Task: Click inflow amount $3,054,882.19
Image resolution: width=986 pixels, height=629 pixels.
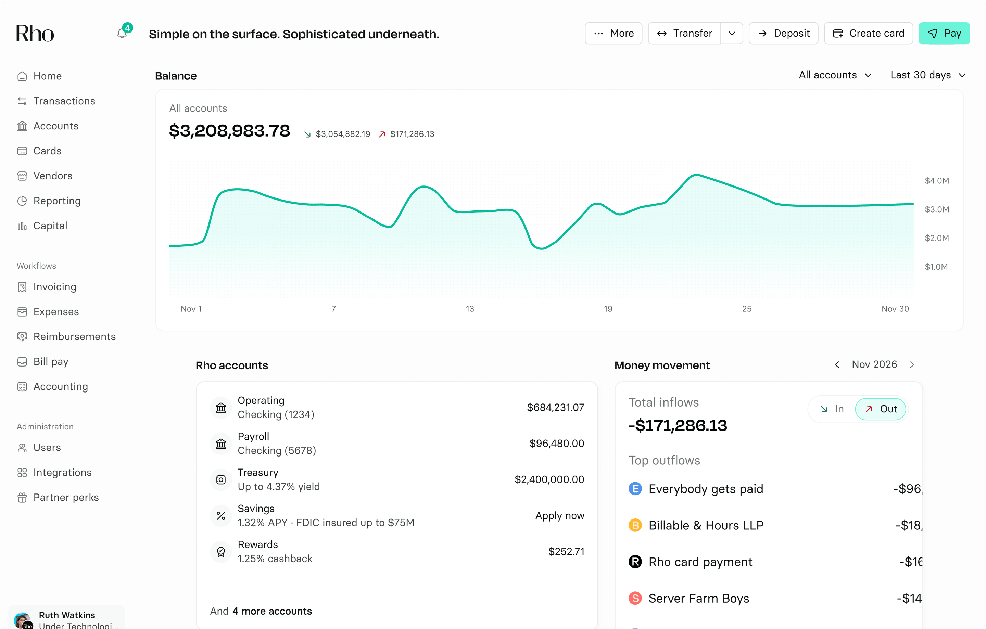Action: pyautogui.click(x=343, y=134)
